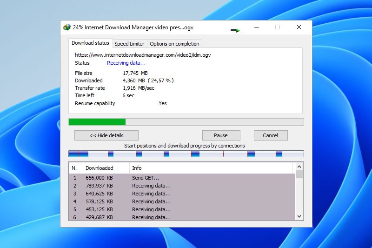Screen dimensions: 372x248
Task: Click the Downloaded column header
Action: [x=106, y=168]
